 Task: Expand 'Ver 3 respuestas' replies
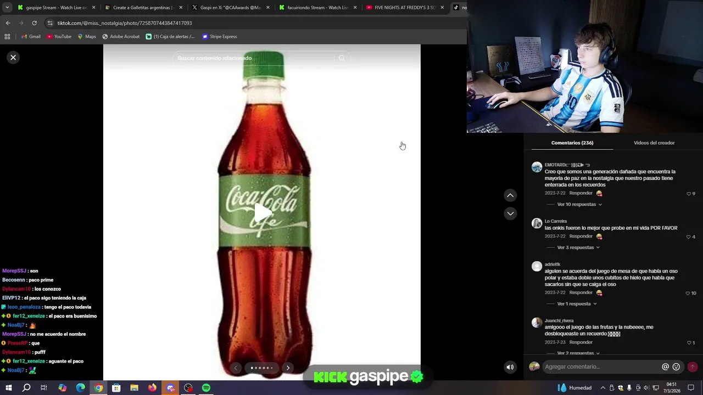pyautogui.click(x=578, y=247)
